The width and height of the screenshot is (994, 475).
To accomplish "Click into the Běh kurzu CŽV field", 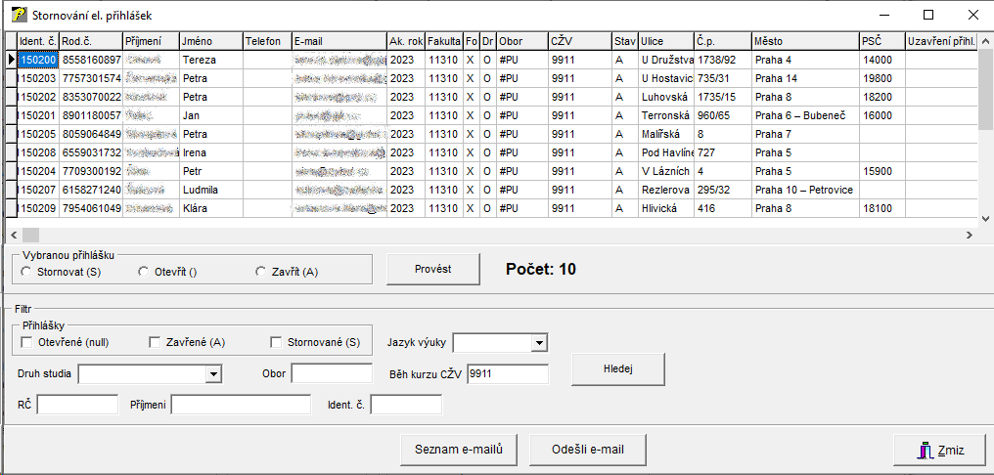I will point(508,373).
